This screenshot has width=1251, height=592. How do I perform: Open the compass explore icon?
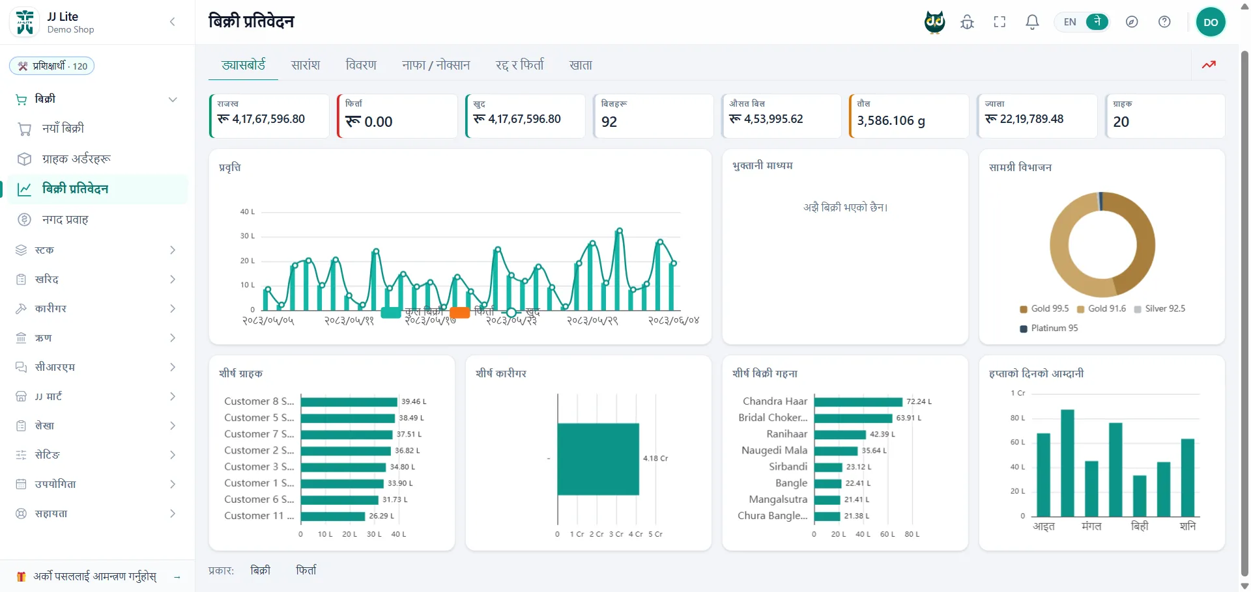pos(1132,22)
